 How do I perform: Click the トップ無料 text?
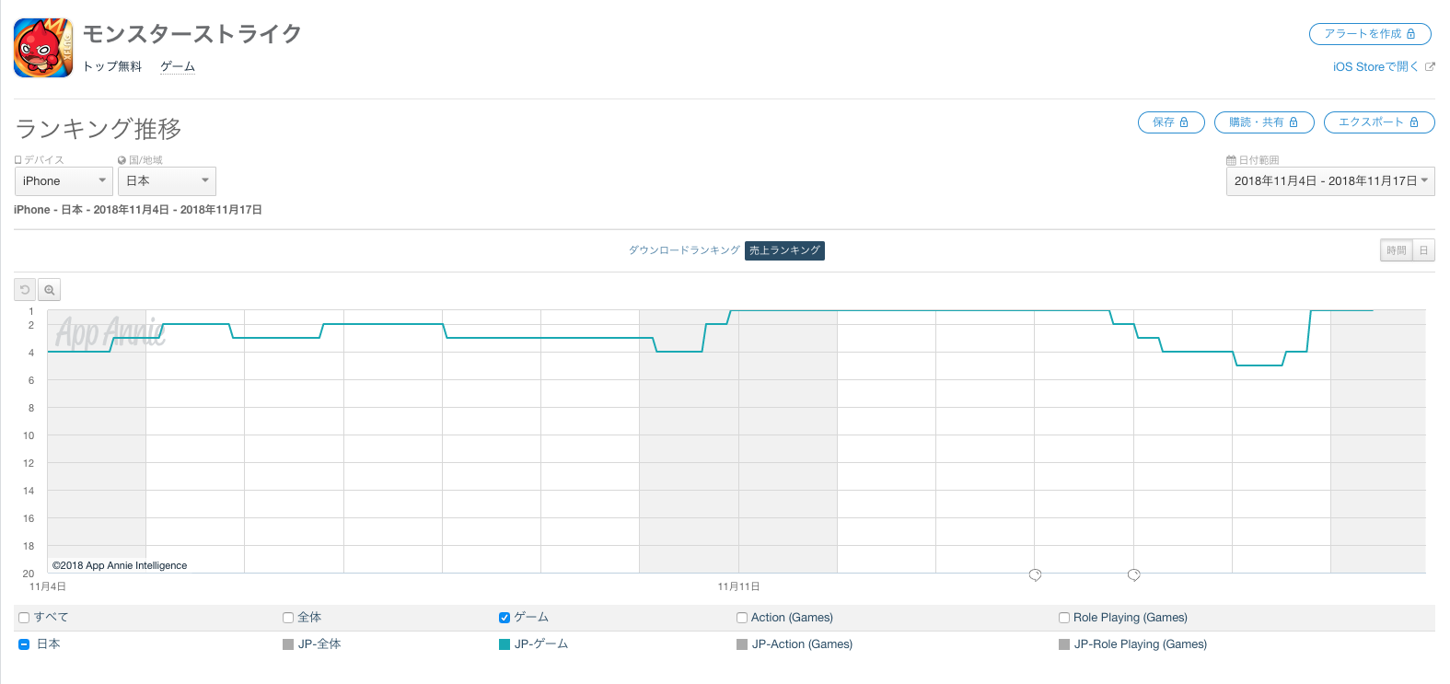[x=112, y=66]
